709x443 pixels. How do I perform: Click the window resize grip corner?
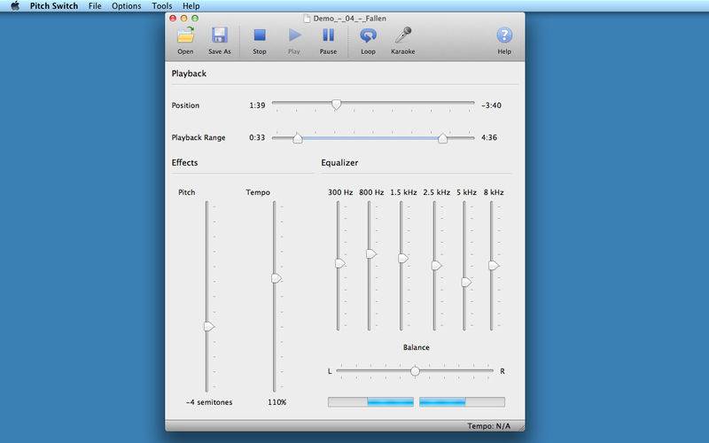521,427
